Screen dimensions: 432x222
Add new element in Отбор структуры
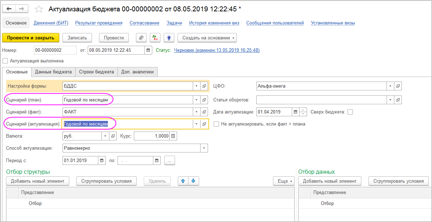pyautogui.click(x=38, y=181)
